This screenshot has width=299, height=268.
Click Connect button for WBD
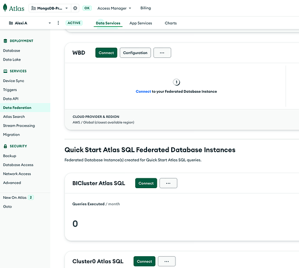[106, 53]
